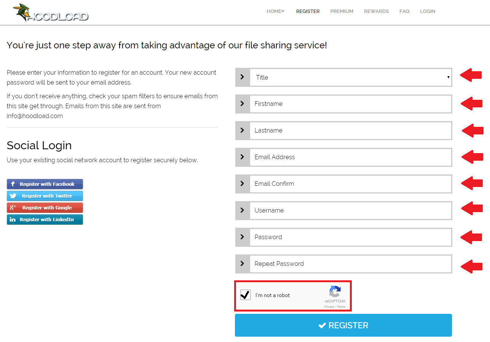Click the Hoodload logo
Image resolution: width=490 pixels, height=342 pixels.
point(50,13)
